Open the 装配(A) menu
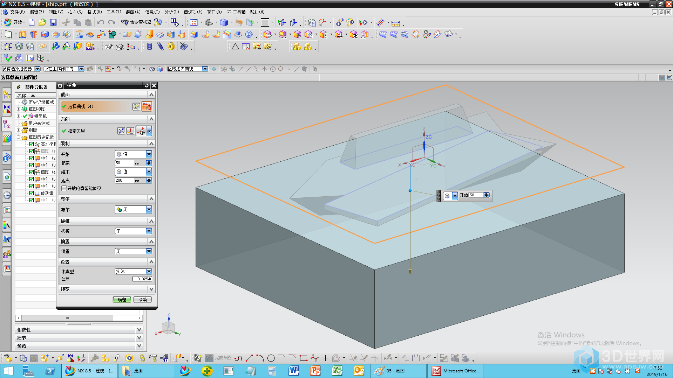 [133, 12]
